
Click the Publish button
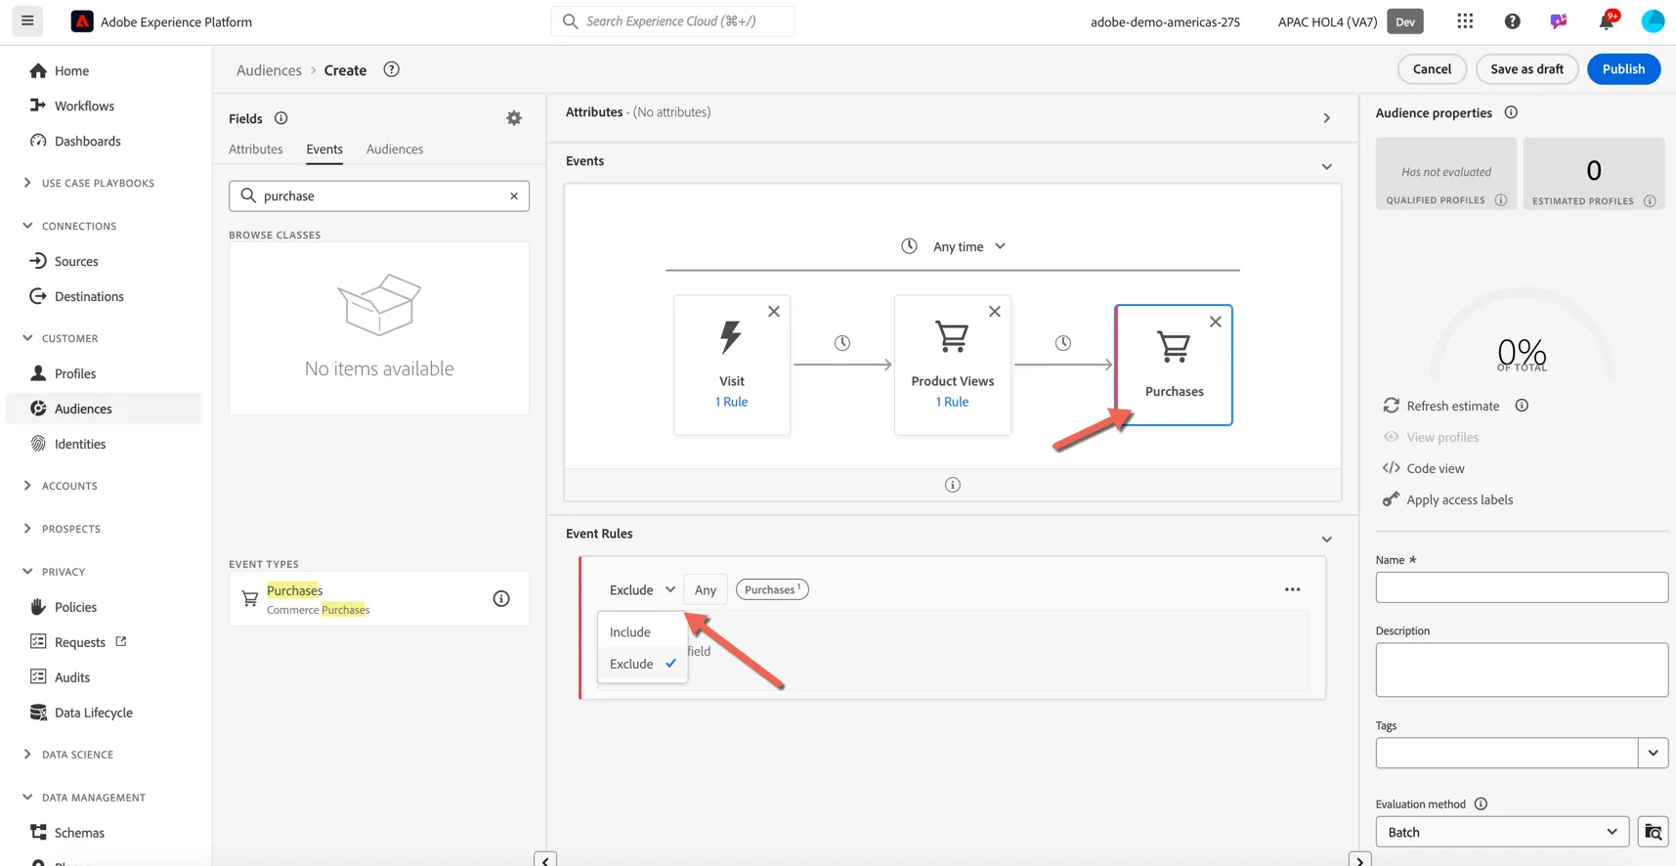coord(1623,68)
